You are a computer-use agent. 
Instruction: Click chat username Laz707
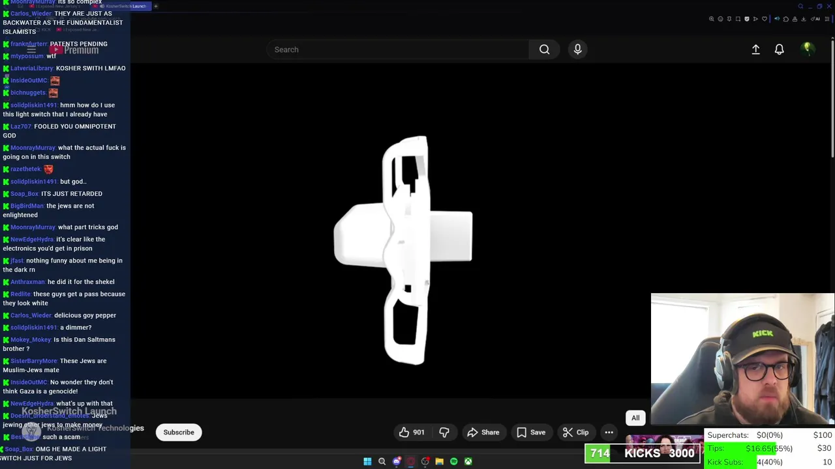(21, 126)
